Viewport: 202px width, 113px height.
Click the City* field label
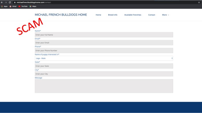click(37, 70)
